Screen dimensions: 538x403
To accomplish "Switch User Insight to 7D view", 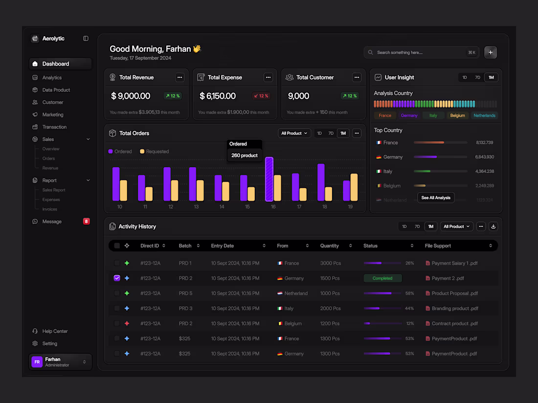I will [477, 77].
